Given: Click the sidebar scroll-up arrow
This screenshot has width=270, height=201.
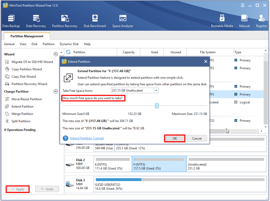Looking at the screenshot, I should click(x=61, y=52).
